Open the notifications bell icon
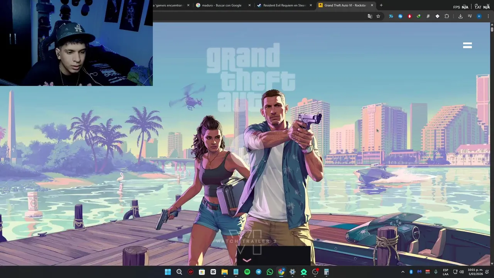Viewport: 494px width, 278px height. tap(487, 272)
